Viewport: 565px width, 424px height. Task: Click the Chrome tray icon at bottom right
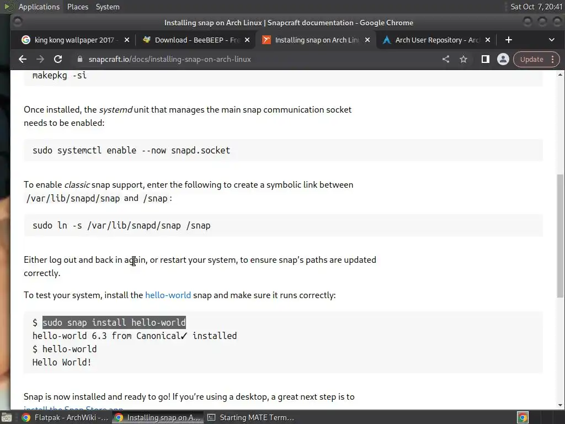(x=523, y=417)
